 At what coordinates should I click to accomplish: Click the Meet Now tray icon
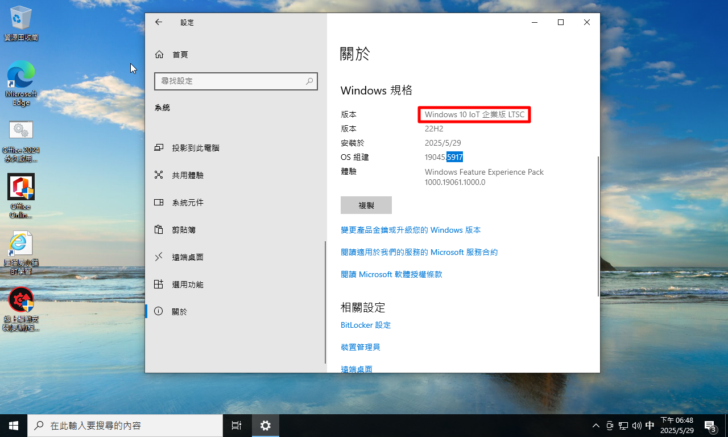point(610,426)
